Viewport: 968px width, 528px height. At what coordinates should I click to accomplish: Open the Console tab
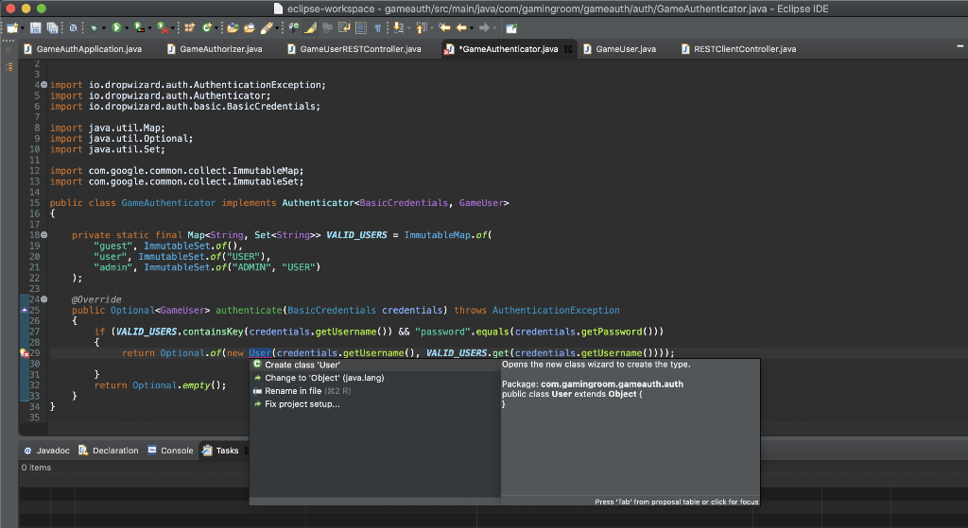pyautogui.click(x=176, y=451)
